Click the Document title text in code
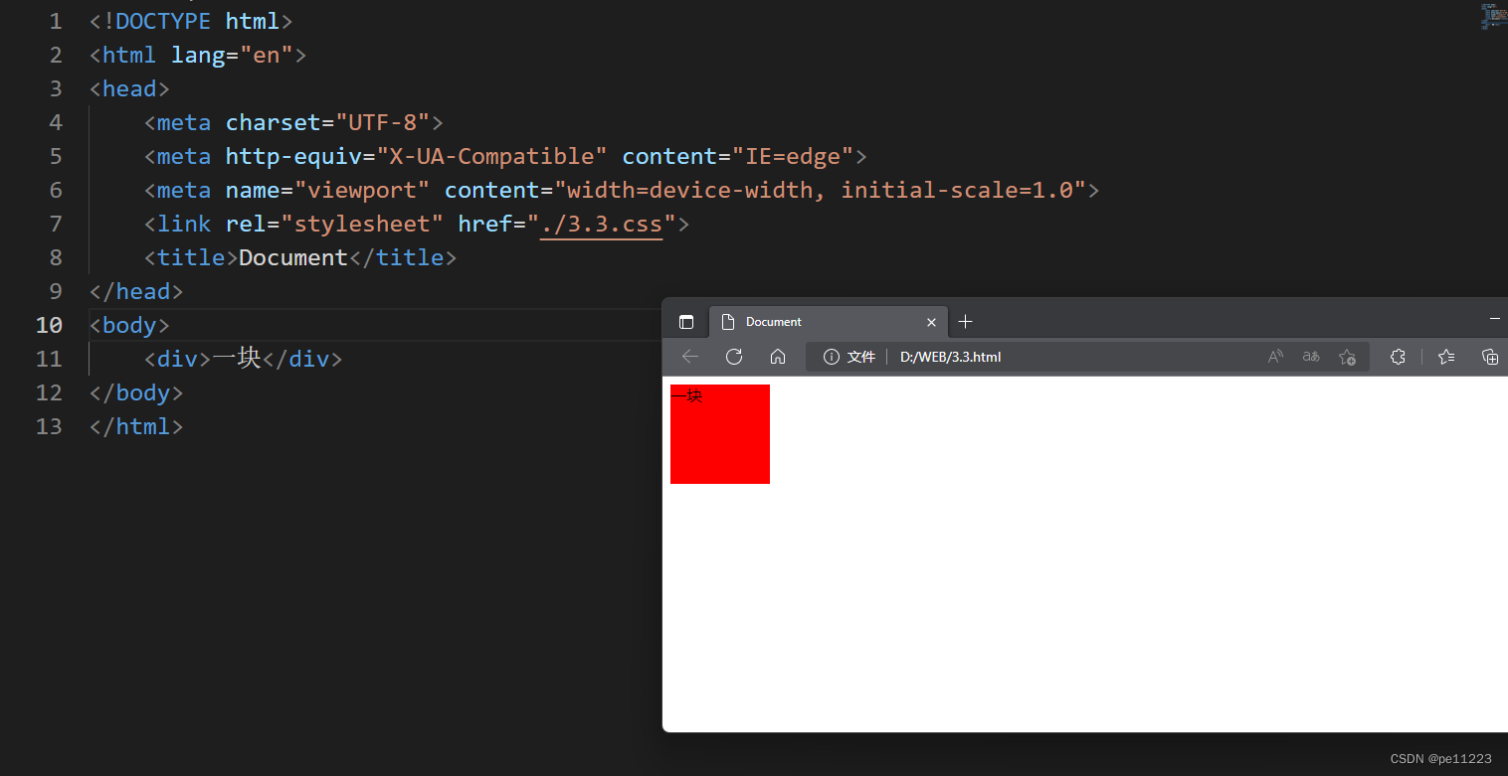The image size is (1508, 776). coord(293,257)
